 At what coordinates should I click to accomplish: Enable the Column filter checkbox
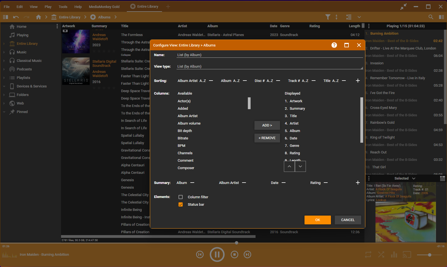coord(181,197)
